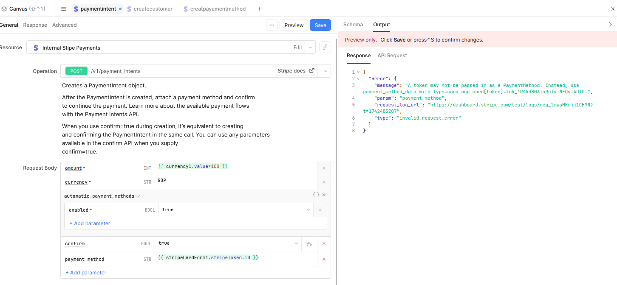The image size is (617, 285).
Task: Fold the error object on line 2
Action: (358, 78)
